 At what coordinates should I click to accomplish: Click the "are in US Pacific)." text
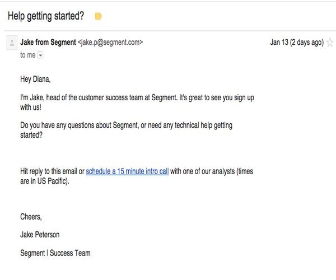(x=45, y=181)
